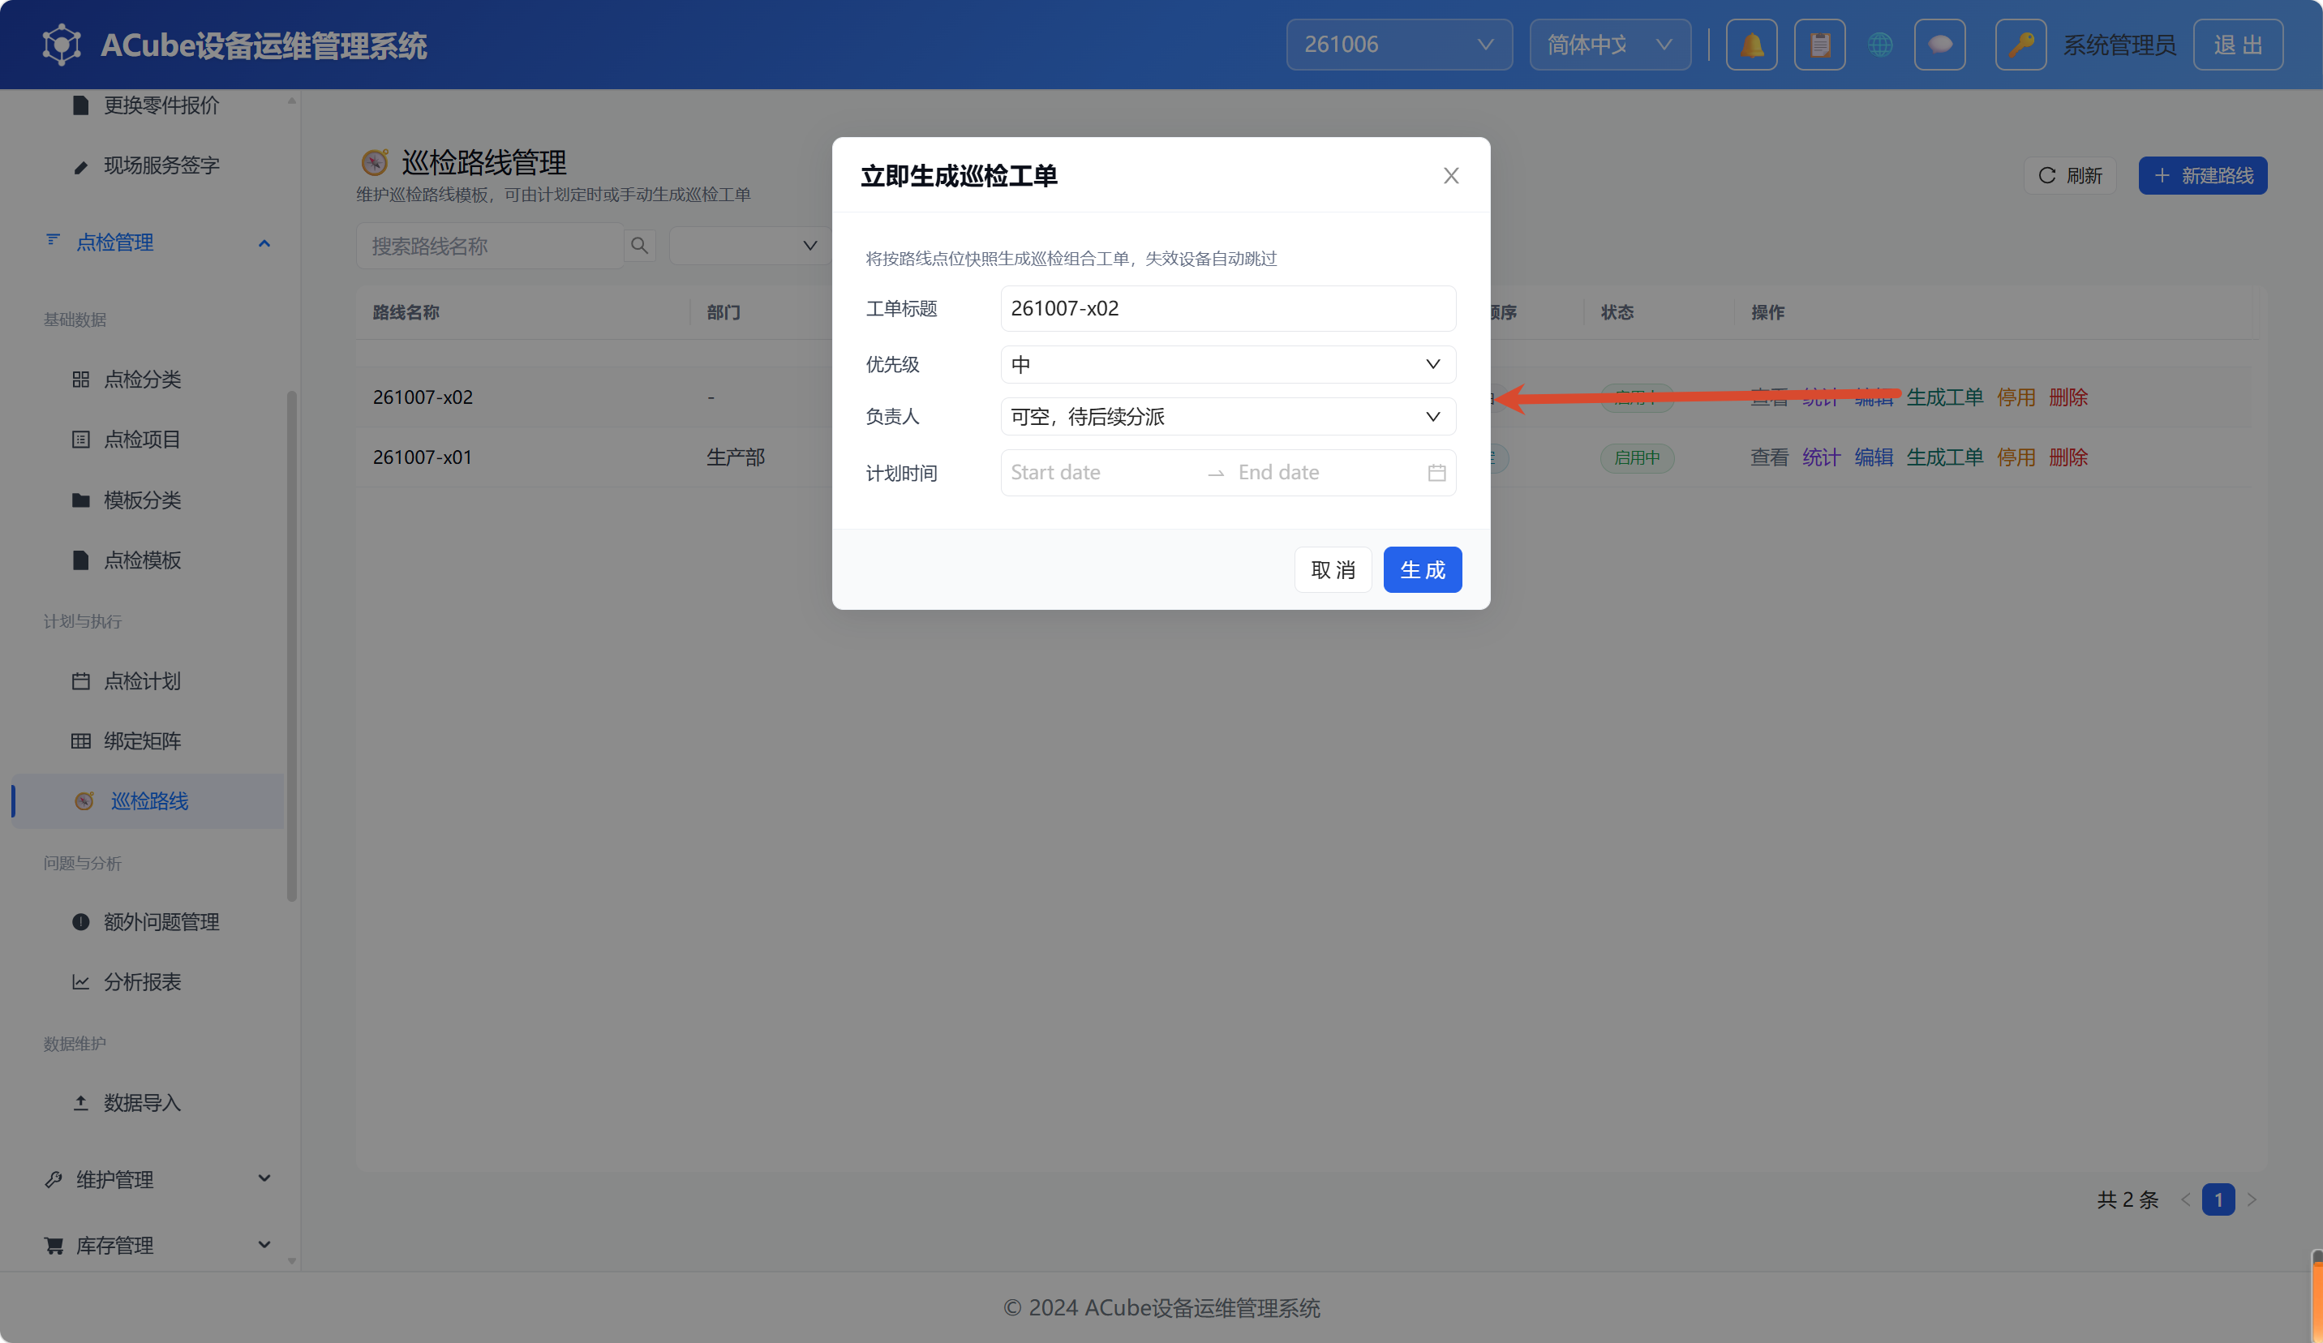2323x1343 pixels.
Task: Select 巡检路线 in the sidebar
Action: [x=149, y=801]
